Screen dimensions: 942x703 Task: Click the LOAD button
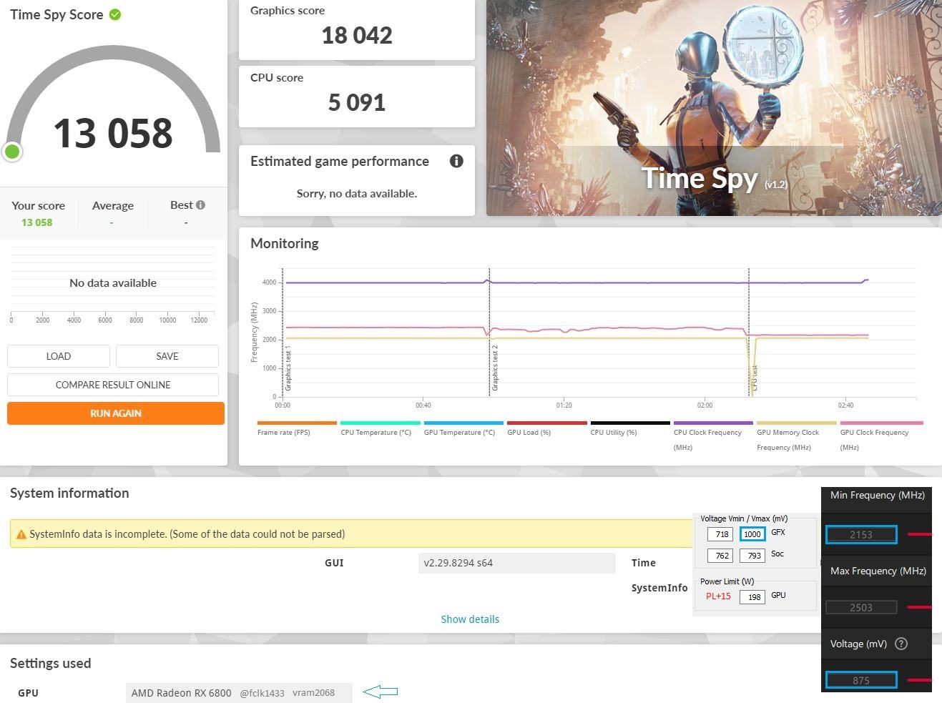tap(59, 356)
